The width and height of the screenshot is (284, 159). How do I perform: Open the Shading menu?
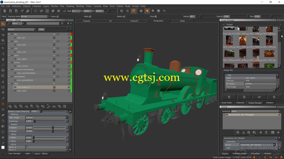70,6
